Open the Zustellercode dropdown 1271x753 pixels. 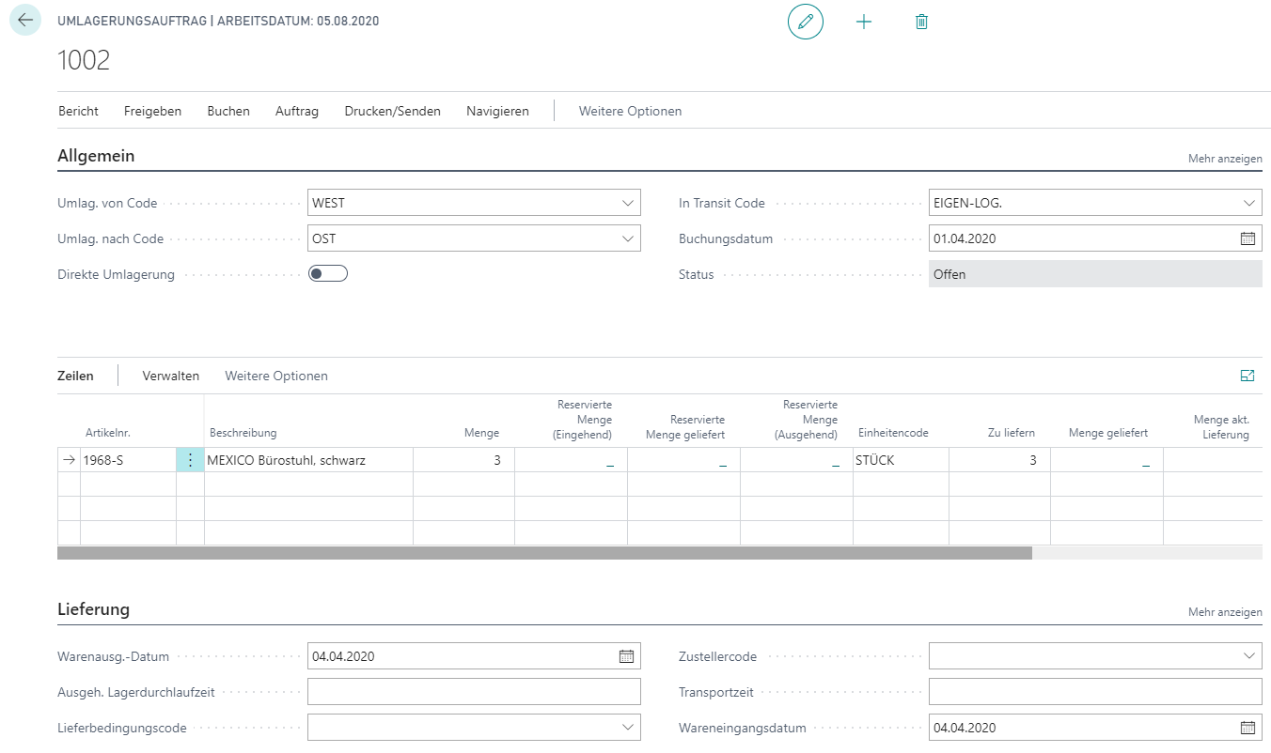tap(1249, 656)
